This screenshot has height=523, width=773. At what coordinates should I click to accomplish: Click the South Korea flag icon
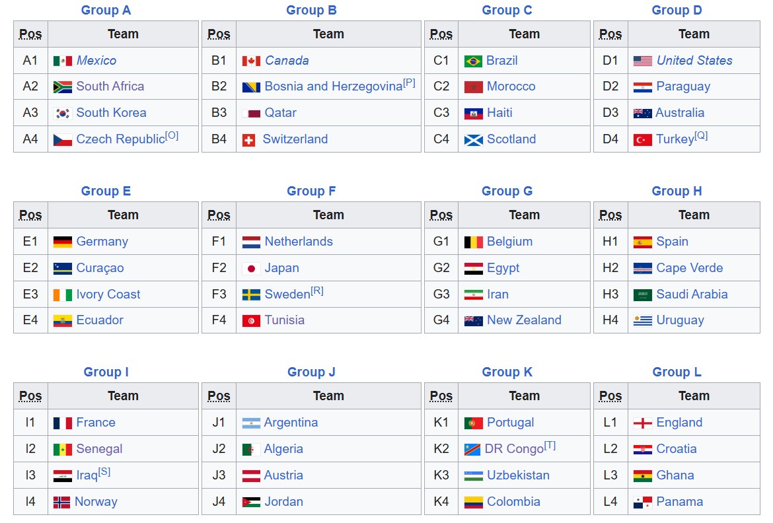[63, 114]
